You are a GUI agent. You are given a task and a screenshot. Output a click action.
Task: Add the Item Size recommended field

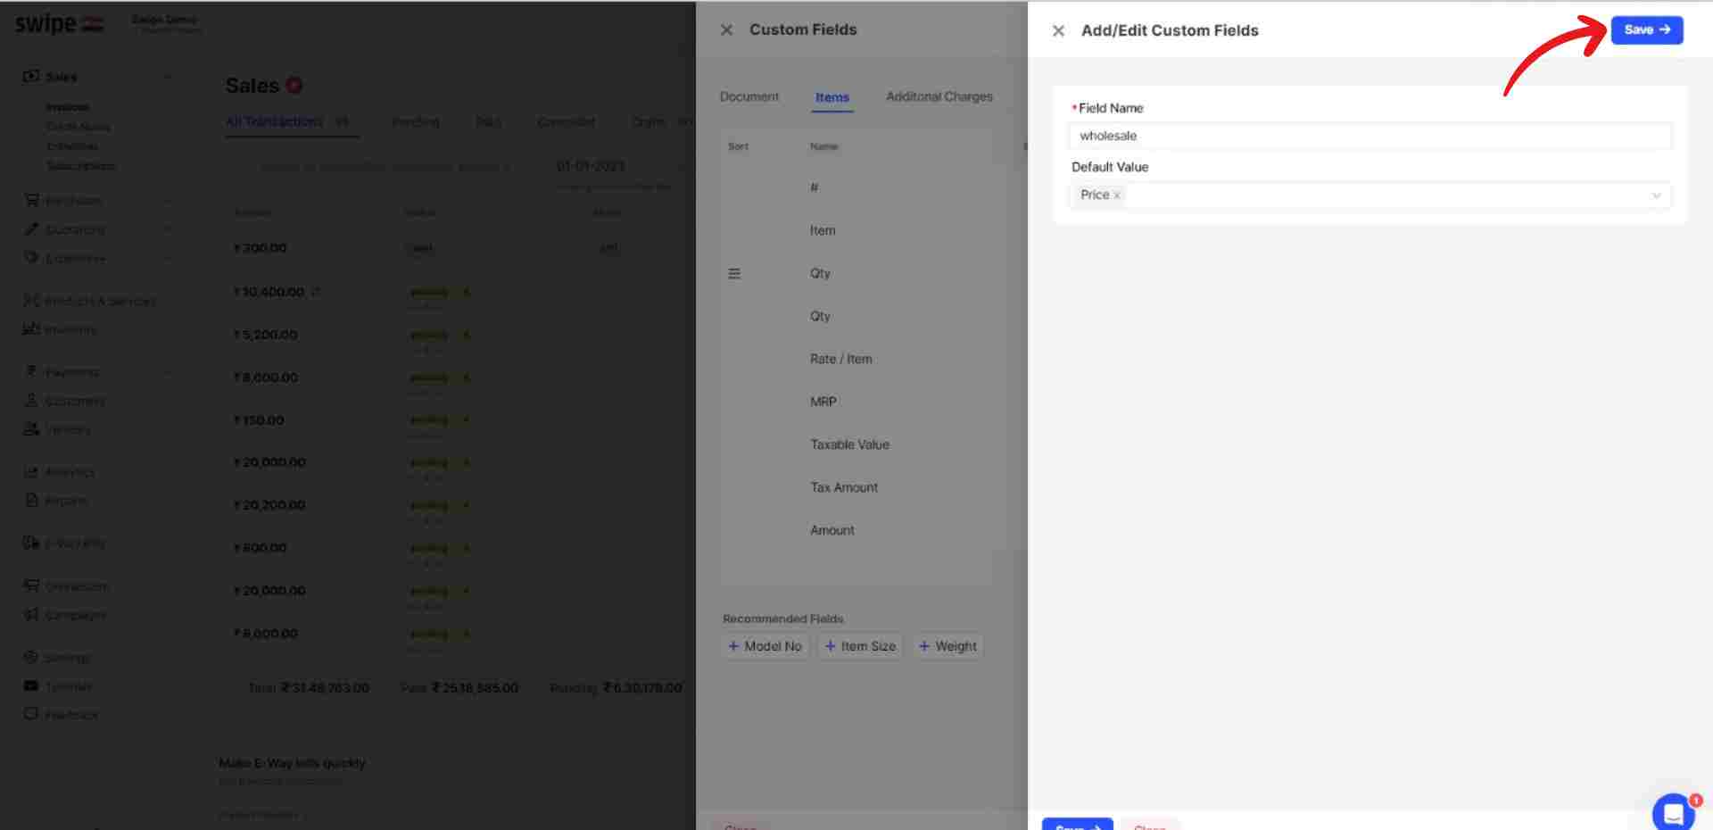pyautogui.click(x=860, y=646)
